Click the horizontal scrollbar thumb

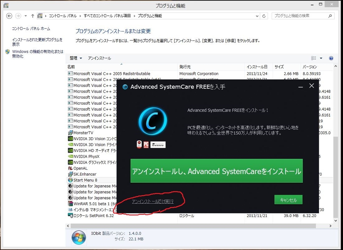click(x=193, y=226)
